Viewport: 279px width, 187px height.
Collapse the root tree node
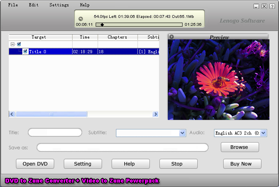pos(12,44)
